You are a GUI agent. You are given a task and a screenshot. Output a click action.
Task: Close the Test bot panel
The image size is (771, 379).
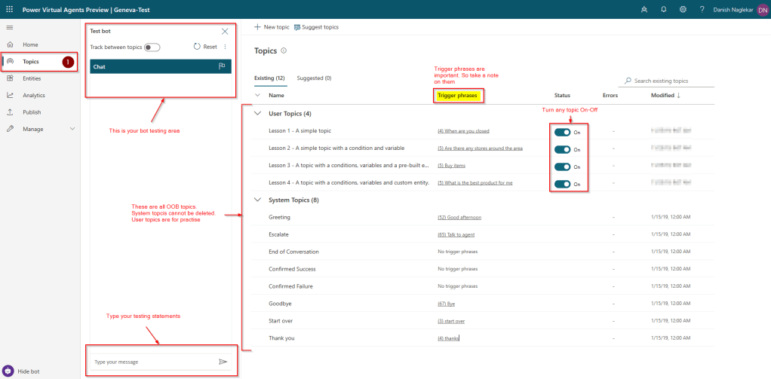[x=225, y=32]
